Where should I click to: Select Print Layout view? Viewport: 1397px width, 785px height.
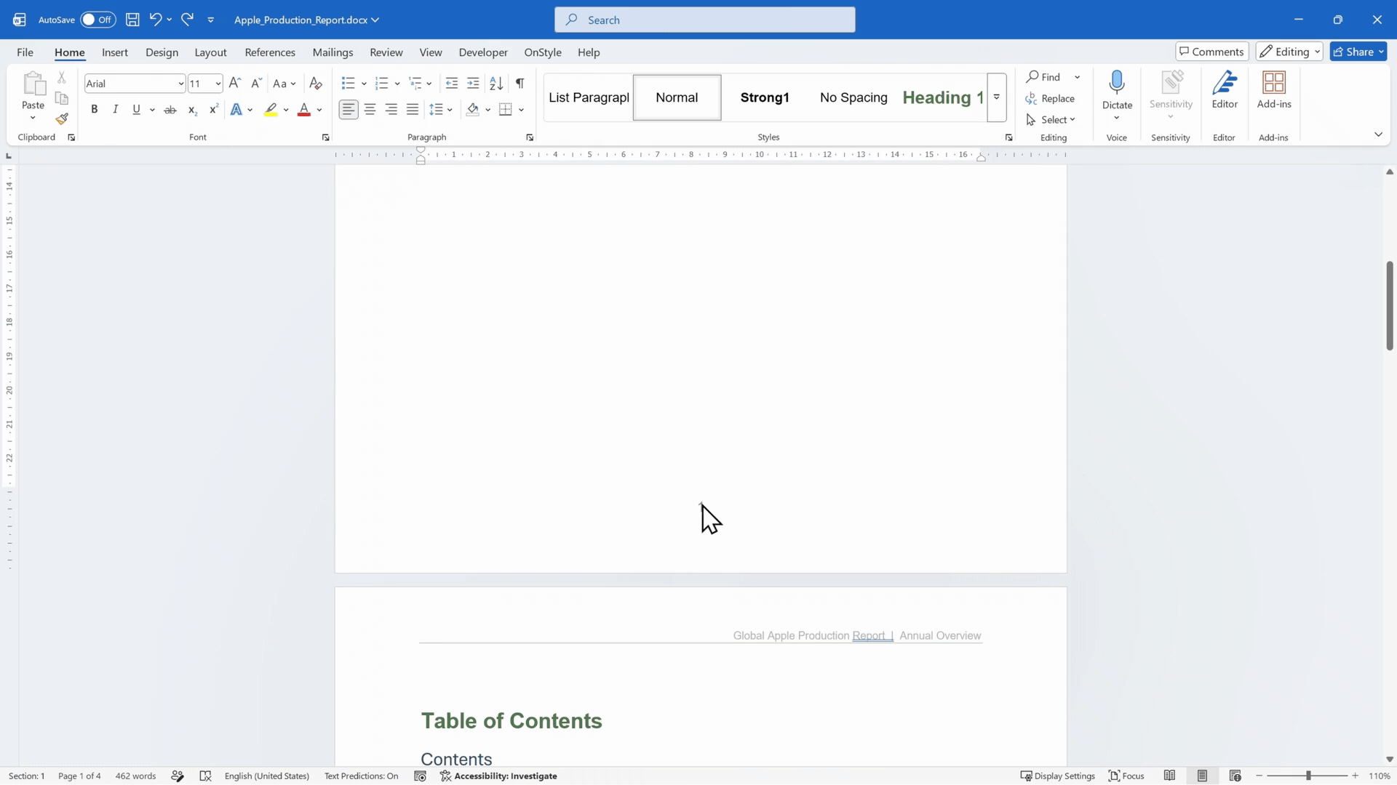1202,776
